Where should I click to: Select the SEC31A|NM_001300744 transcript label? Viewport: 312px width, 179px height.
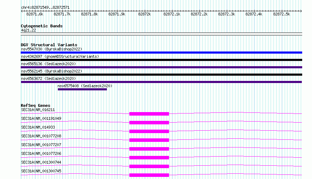[41, 162]
